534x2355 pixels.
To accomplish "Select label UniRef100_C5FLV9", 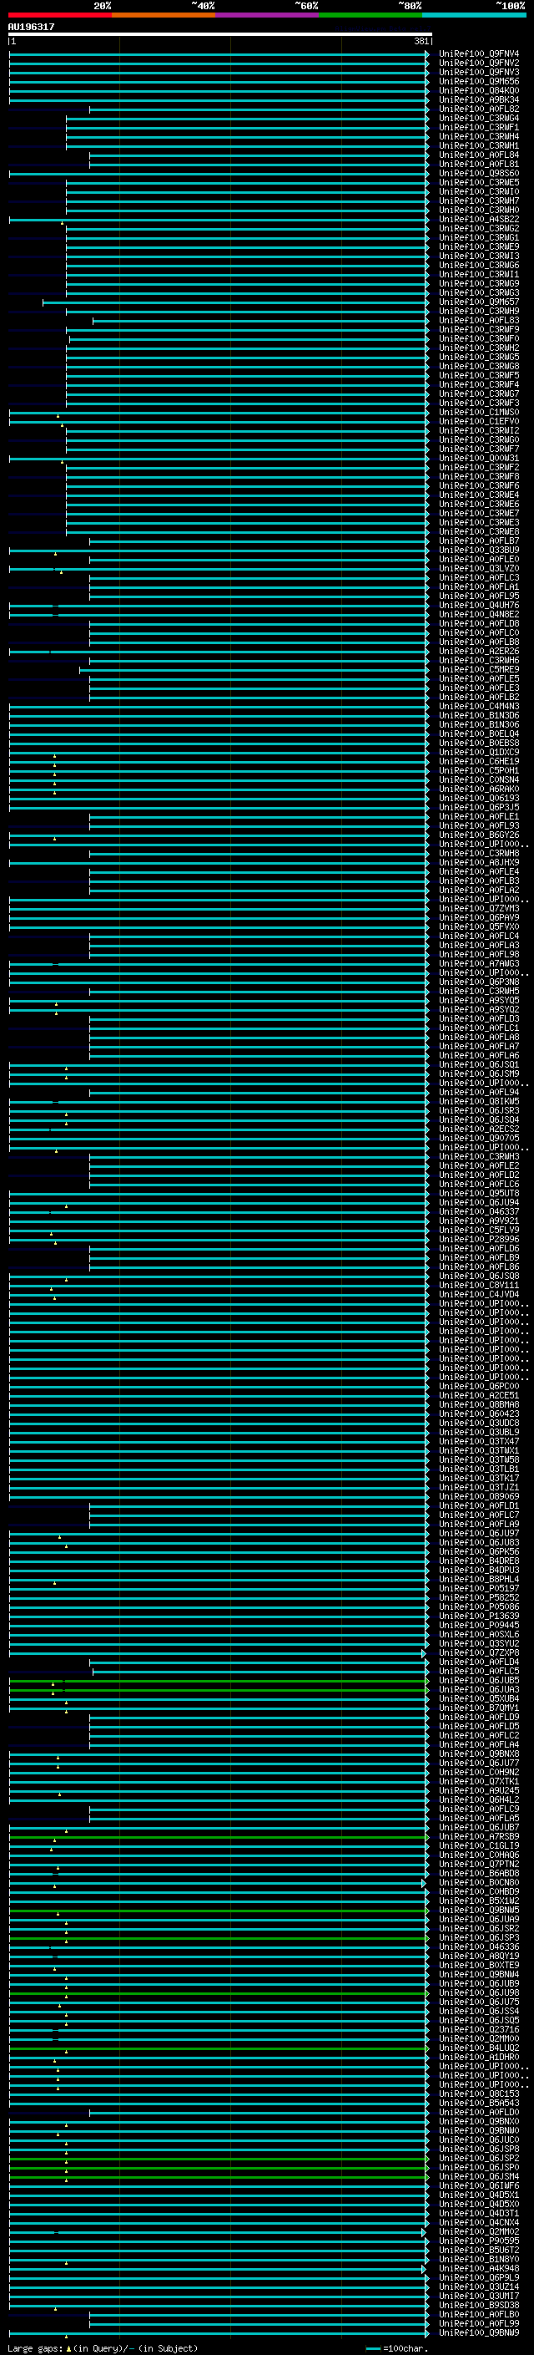I will click(478, 1230).
